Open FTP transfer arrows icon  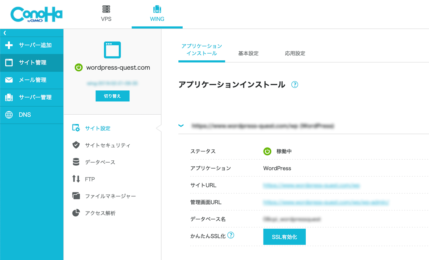76,179
